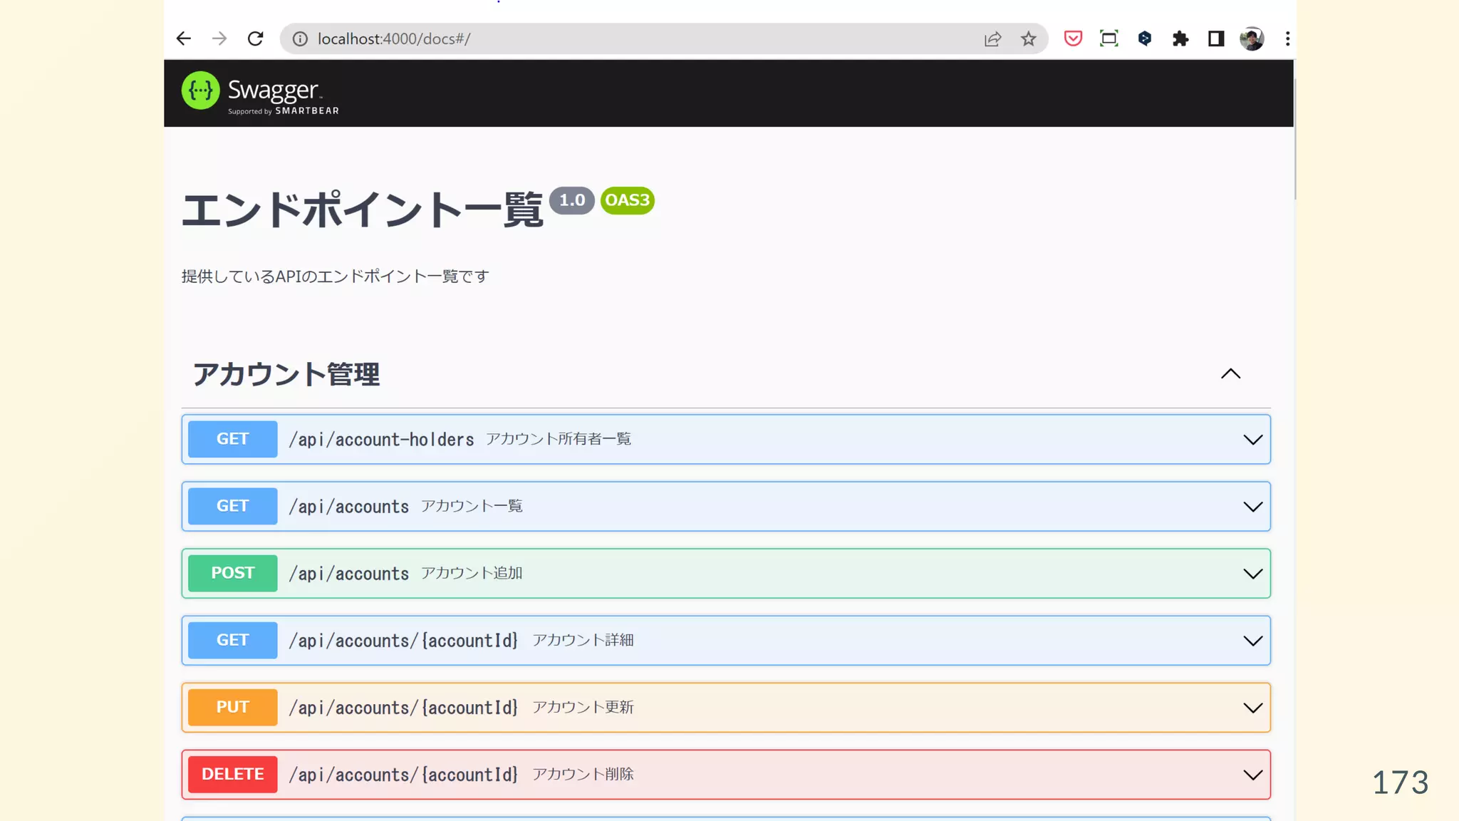The width and height of the screenshot is (1459, 821).
Task: Click the browser forward arrow
Action: click(x=219, y=38)
